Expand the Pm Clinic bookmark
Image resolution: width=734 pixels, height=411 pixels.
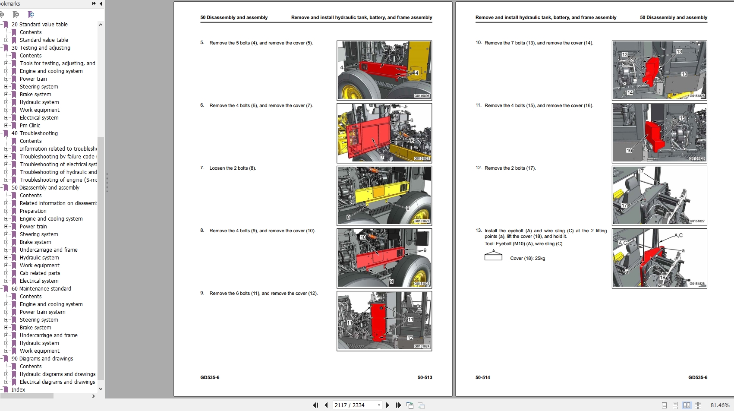(6, 126)
